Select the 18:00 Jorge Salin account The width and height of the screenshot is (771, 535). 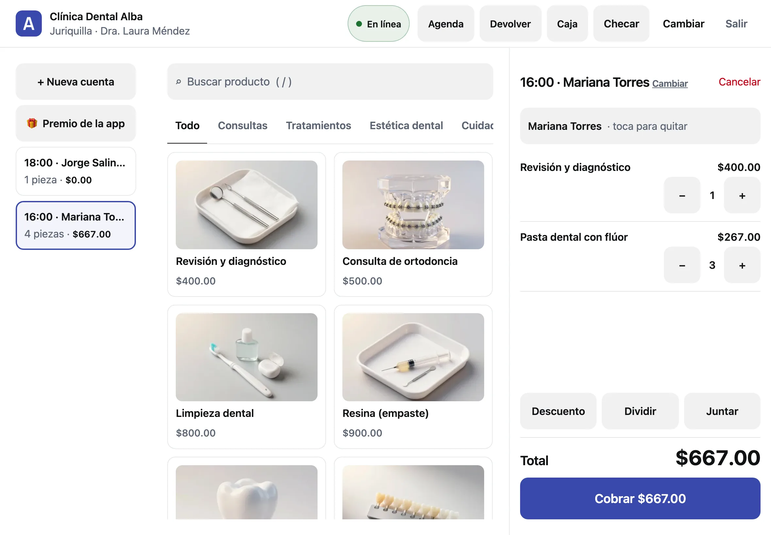75,171
